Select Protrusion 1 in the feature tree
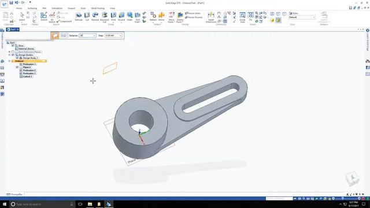The image size is (370, 208). click(28, 64)
